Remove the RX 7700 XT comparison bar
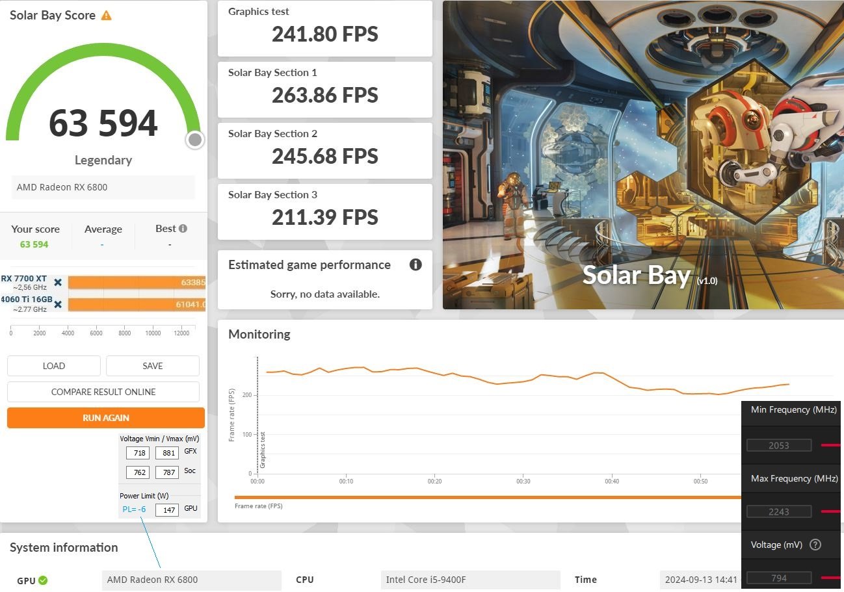 58,282
